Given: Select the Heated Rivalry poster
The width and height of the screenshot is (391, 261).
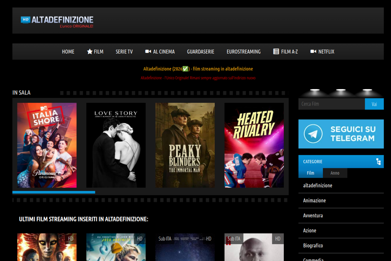Looking at the screenshot, I should pos(254,145).
